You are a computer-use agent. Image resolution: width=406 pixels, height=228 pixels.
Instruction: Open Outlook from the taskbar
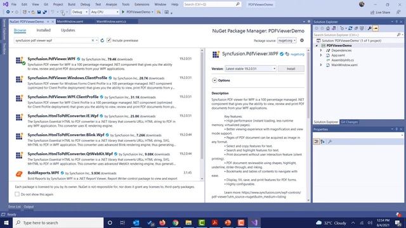tap(136, 222)
